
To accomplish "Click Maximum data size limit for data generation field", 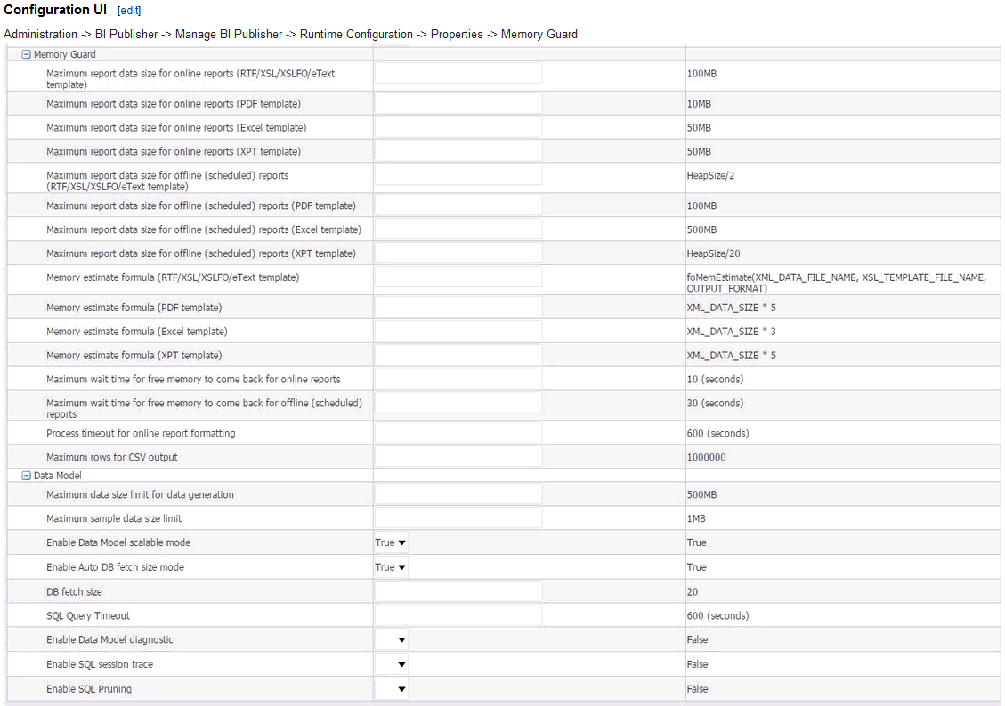I will [458, 493].
